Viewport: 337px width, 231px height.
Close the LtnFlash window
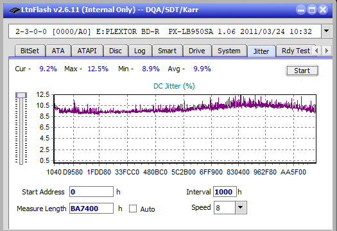(x=323, y=10)
